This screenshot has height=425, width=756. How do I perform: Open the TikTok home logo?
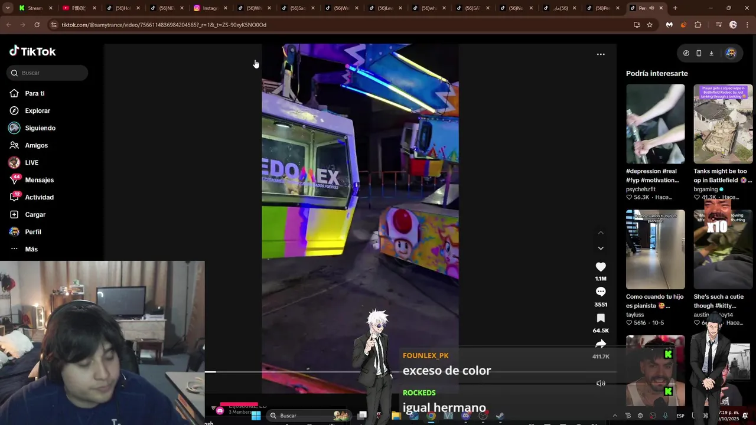click(32, 51)
